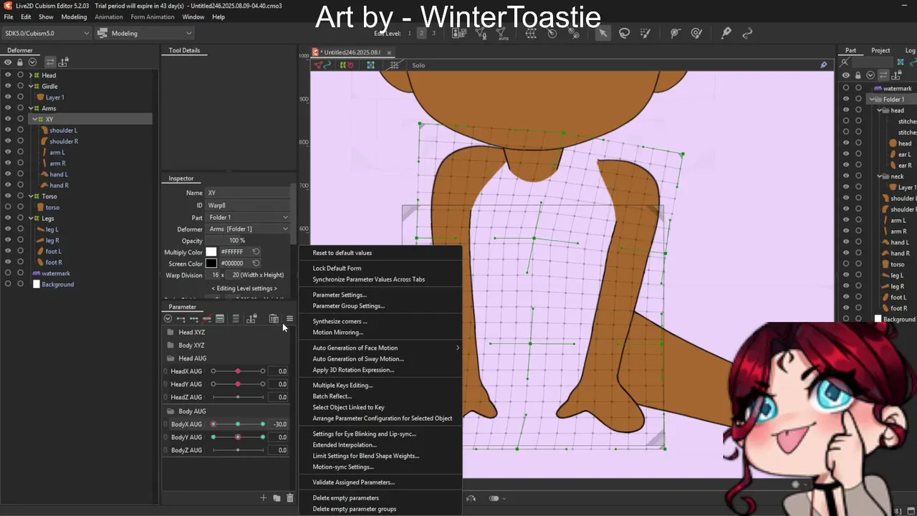Click Editing Level settings button in Inspector
Viewport: 917px width, 516px height.
tap(244, 288)
